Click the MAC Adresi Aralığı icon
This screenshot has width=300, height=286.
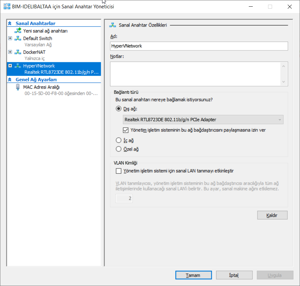click(x=18, y=87)
